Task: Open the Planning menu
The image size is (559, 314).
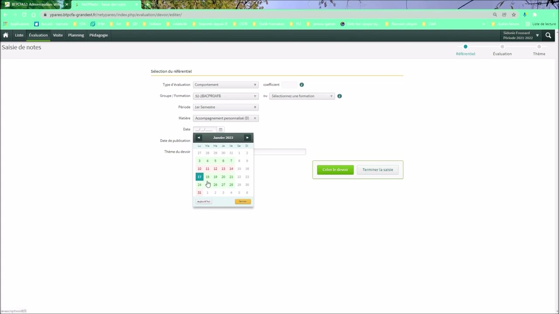Action: point(76,35)
